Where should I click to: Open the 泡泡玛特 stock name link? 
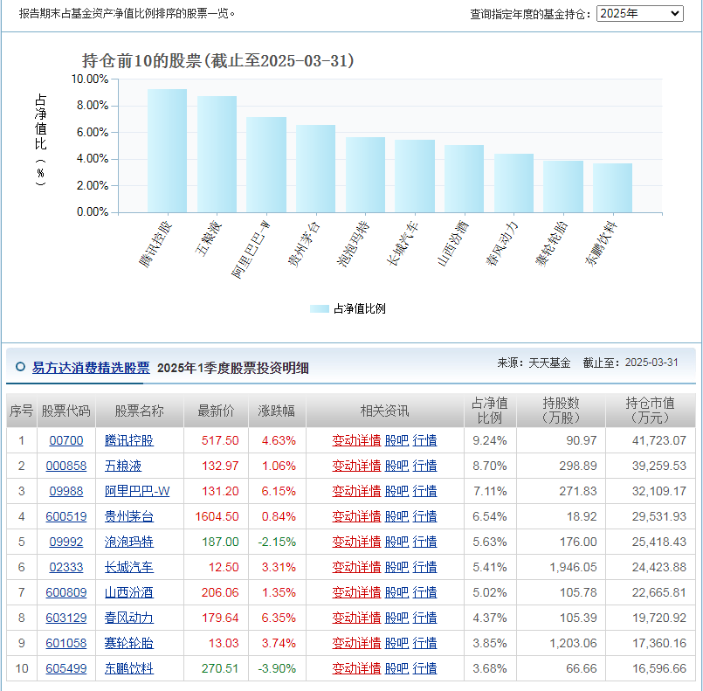(x=129, y=542)
